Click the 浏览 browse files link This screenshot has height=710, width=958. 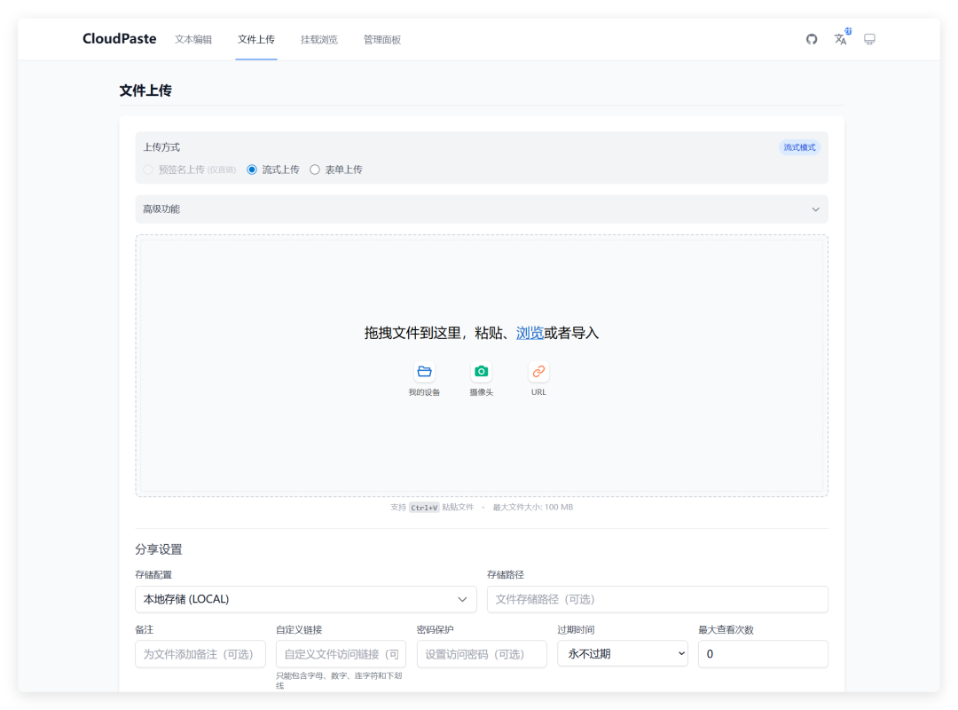[530, 332]
